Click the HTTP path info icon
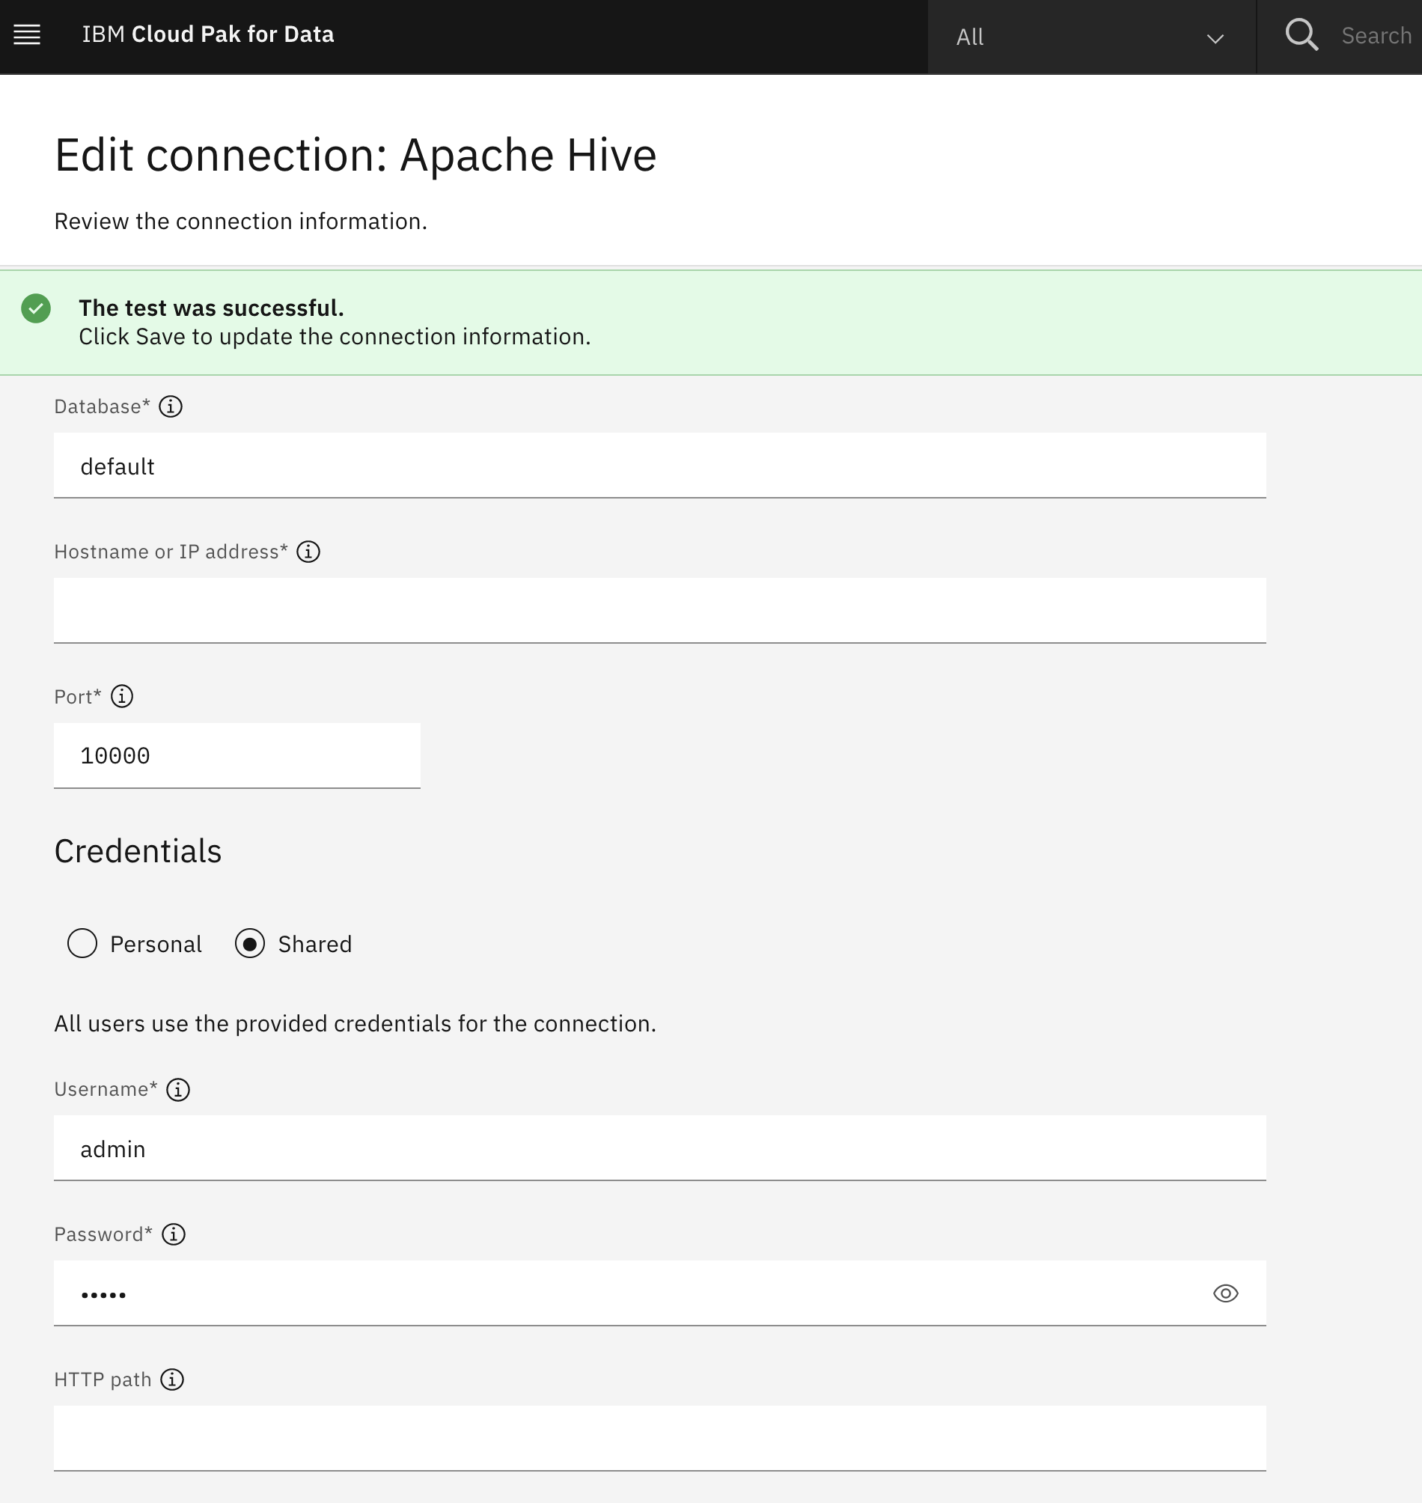Image resolution: width=1422 pixels, height=1503 pixels. click(x=172, y=1379)
